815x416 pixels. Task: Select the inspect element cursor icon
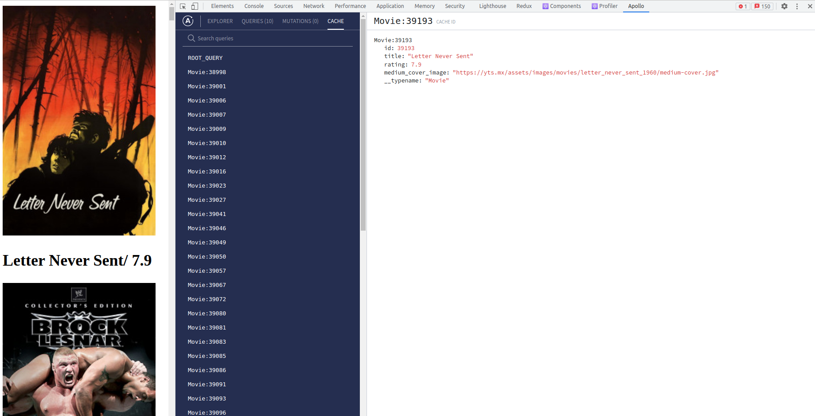(182, 6)
